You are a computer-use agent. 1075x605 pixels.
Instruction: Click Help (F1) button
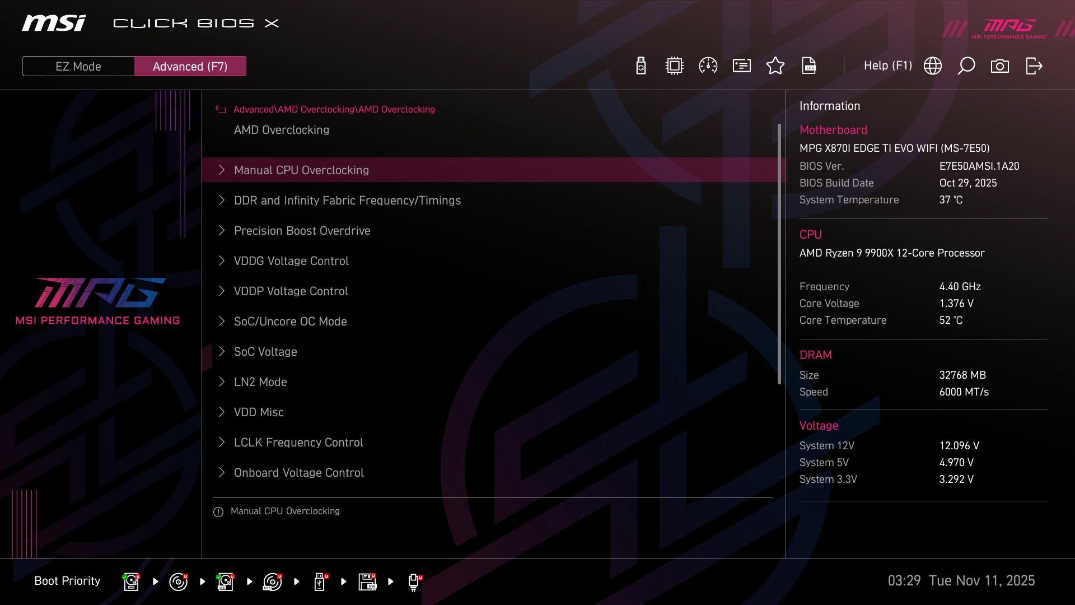coord(888,66)
